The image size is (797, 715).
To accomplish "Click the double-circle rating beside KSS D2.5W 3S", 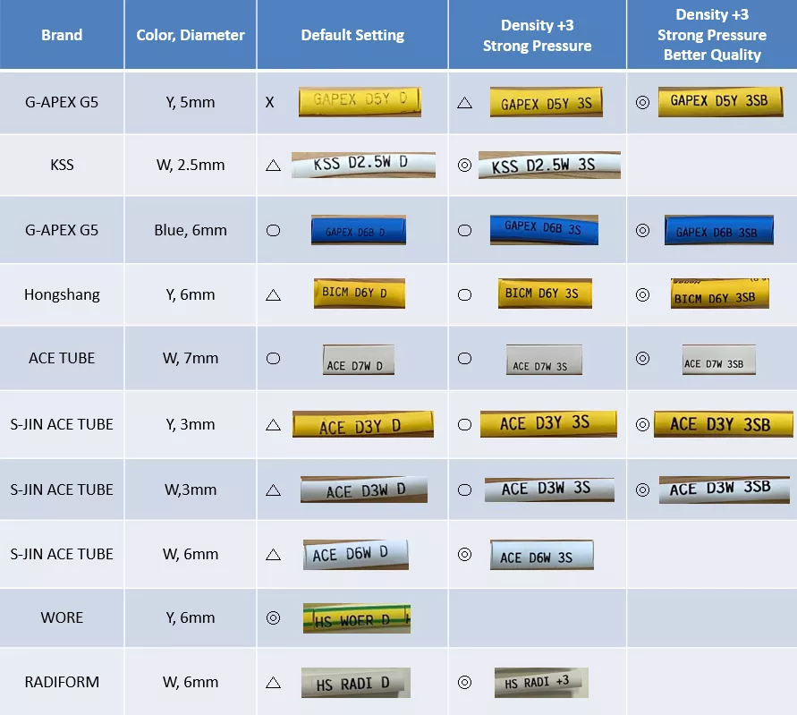I will [x=464, y=166].
